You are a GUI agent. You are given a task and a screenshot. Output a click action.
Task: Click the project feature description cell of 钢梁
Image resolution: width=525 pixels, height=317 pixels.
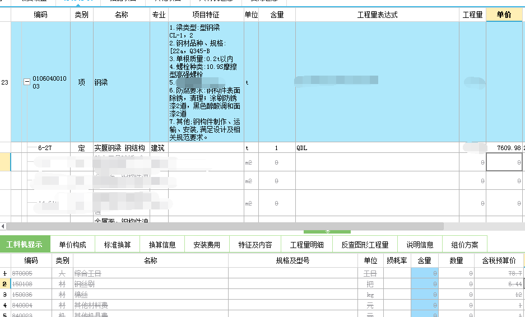206,82
